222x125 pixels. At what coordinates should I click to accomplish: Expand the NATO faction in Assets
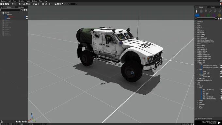(x=196, y=44)
